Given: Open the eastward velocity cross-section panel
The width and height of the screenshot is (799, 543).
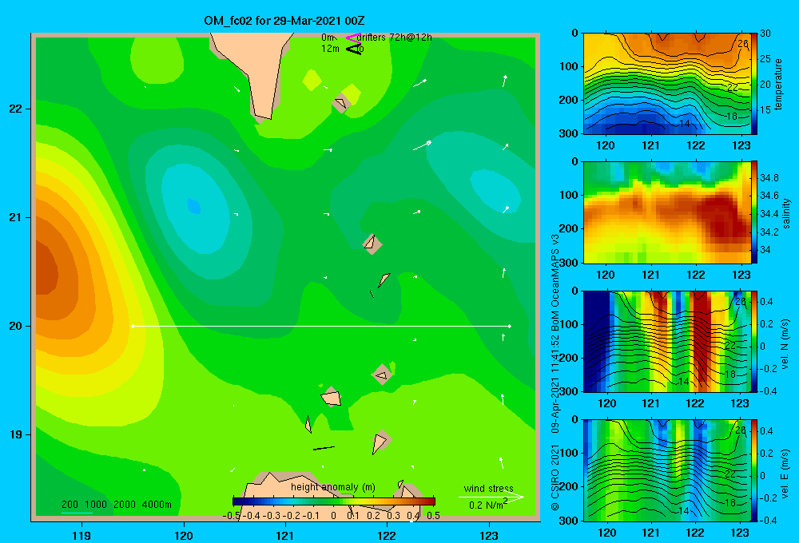Looking at the screenshot, I should tap(667, 470).
